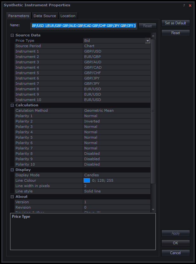Select Instrument 3 value GBP/AUD
This screenshot has width=196, height=264.
[x=117, y=62]
